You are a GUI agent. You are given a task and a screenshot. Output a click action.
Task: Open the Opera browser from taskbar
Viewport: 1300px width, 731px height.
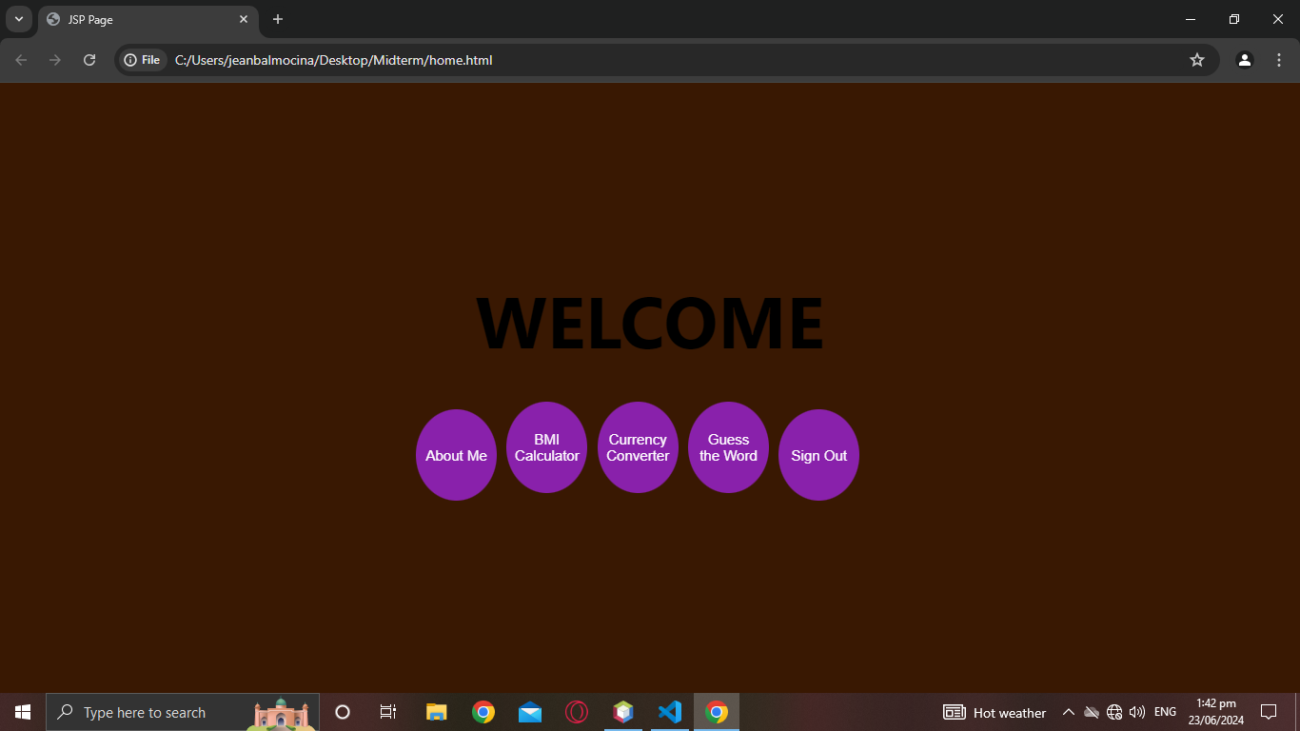click(x=577, y=712)
